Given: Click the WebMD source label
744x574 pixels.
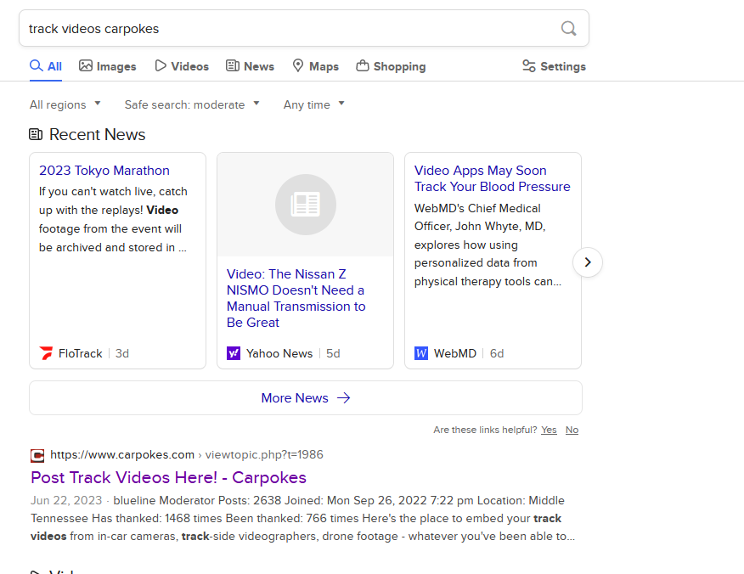Looking at the screenshot, I should pos(454,353).
